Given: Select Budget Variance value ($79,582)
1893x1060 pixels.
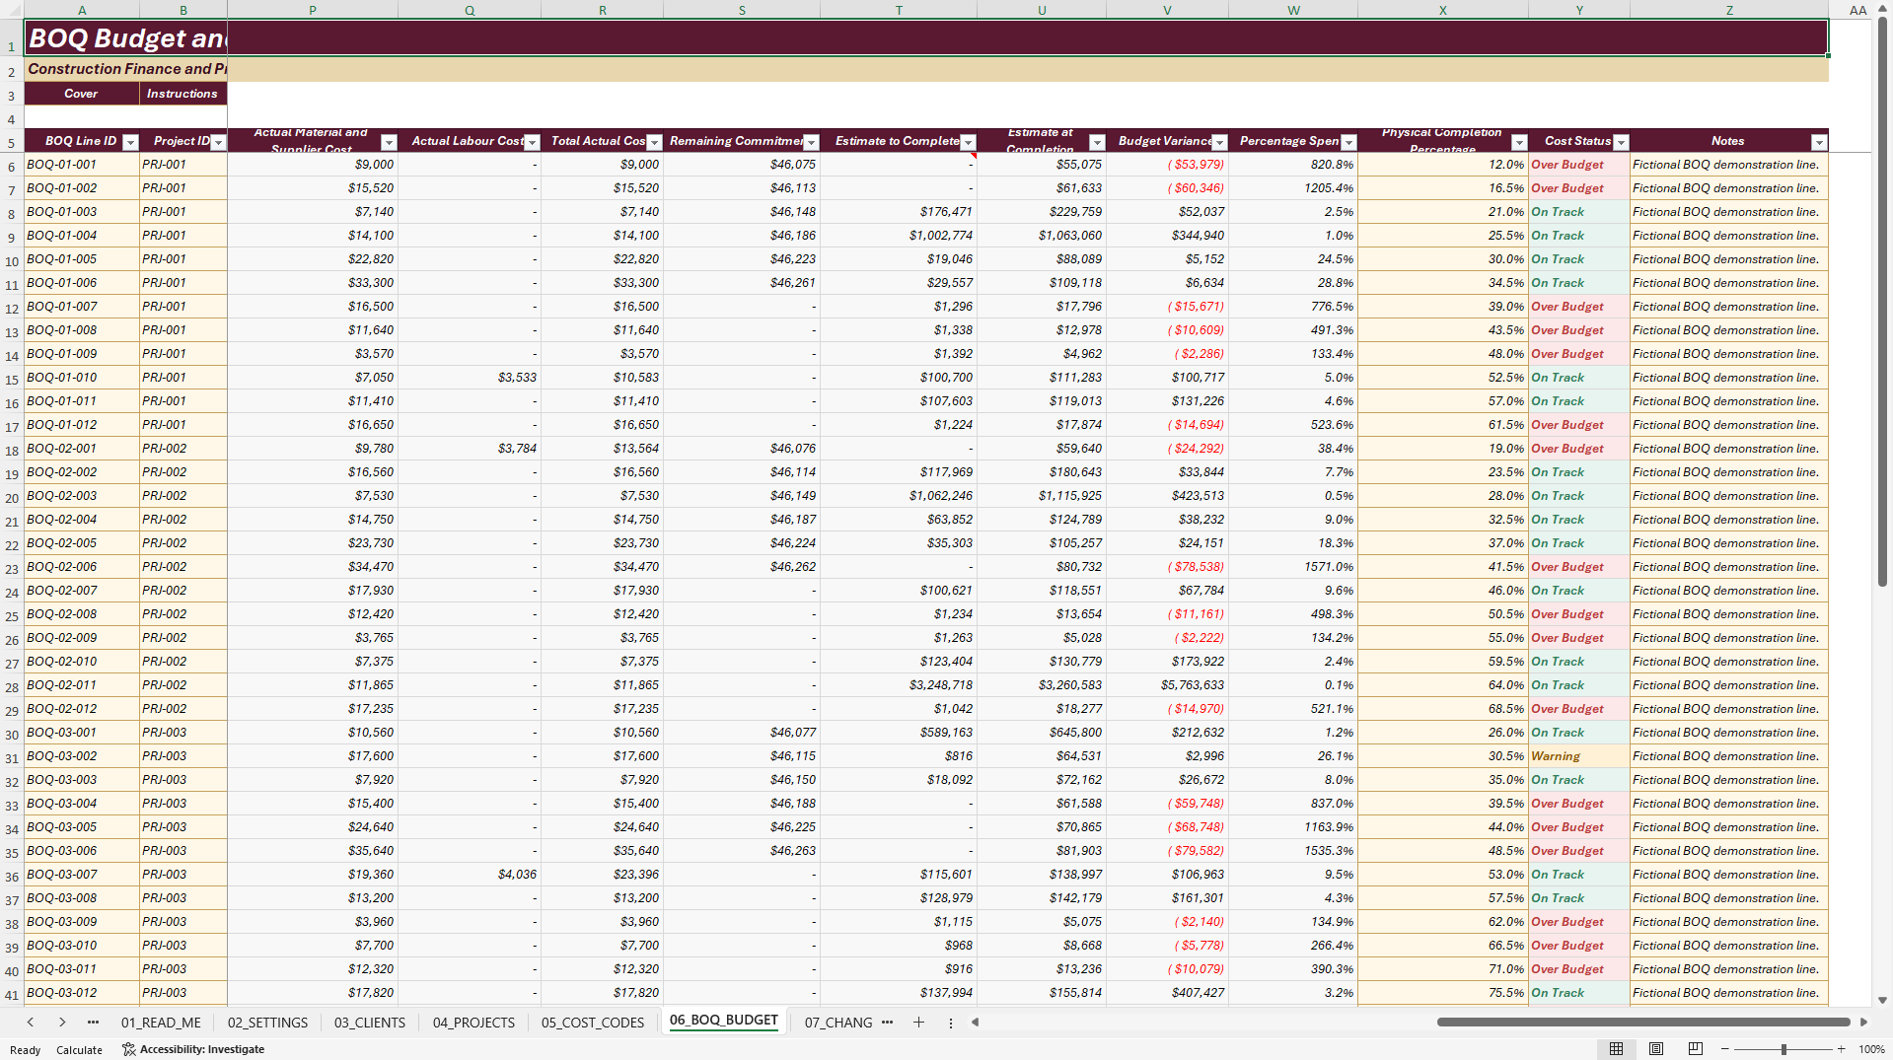Looking at the screenshot, I should (x=1168, y=851).
